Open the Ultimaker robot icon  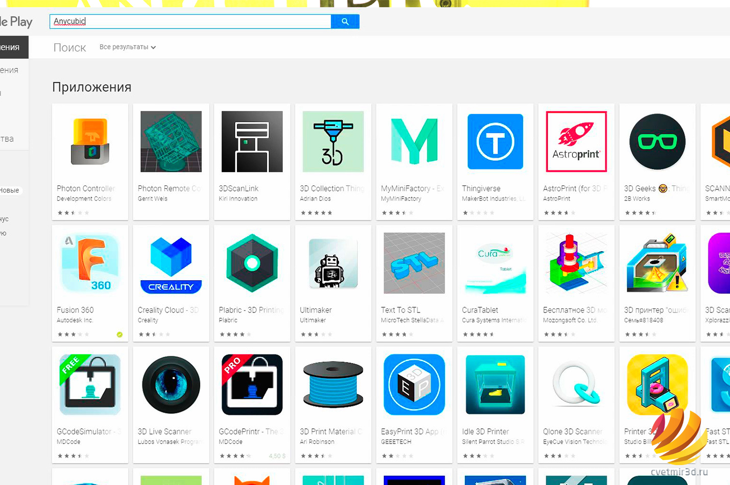pos(333,263)
